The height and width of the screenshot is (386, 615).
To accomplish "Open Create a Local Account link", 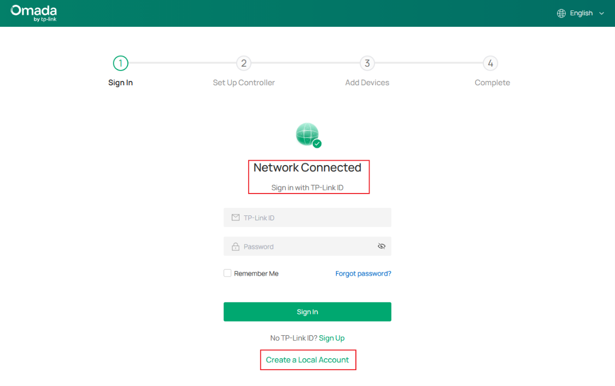I will tap(307, 360).
